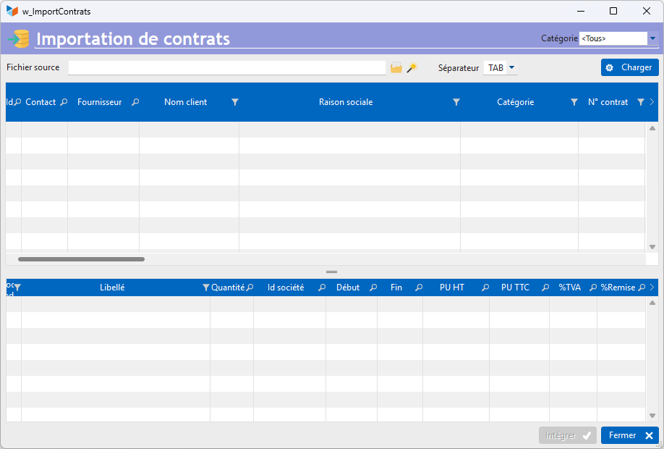
Task: Click the horizontal scrollbar thumb of top grid
Action: click(x=81, y=259)
